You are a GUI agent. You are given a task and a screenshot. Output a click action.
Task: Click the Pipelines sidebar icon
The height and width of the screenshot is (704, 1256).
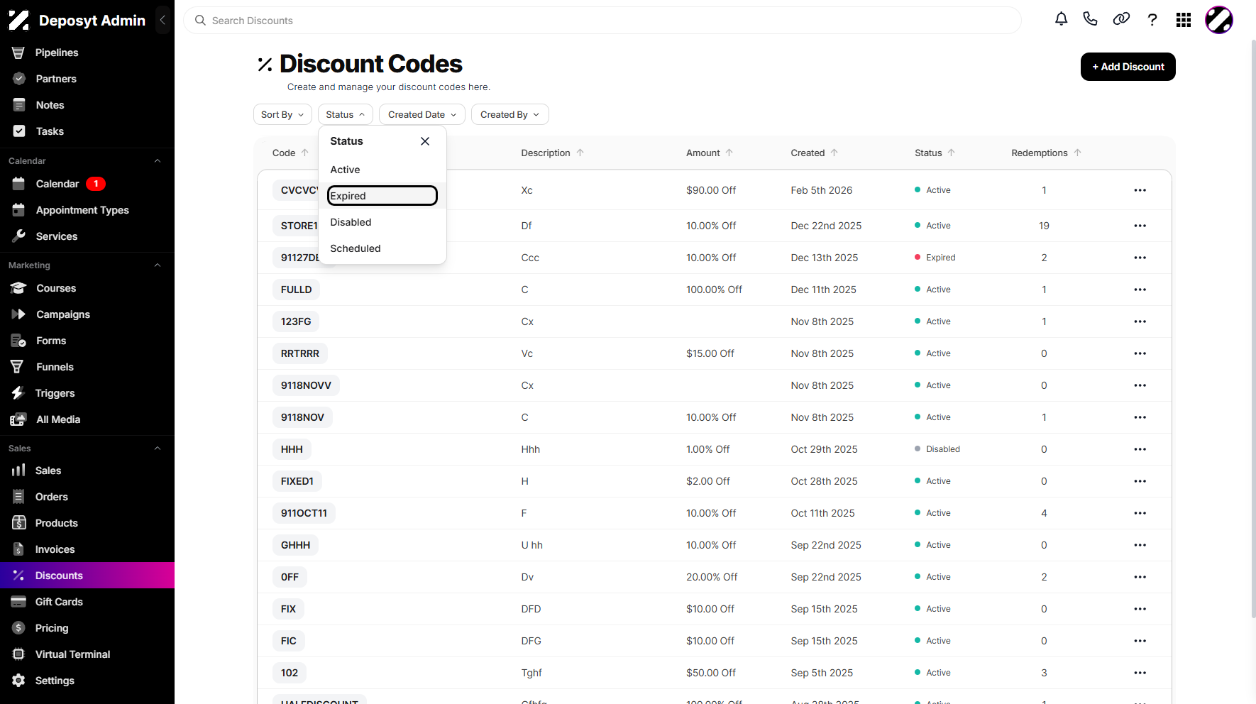tap(19, 53)
